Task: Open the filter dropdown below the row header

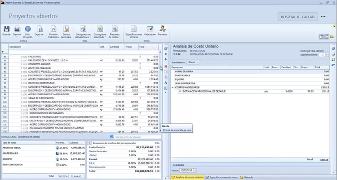Action: 3,52
